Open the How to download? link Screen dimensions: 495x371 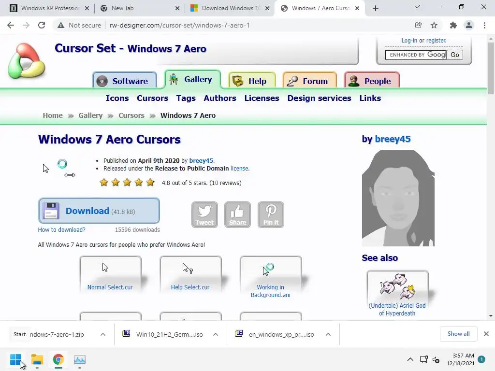pyautogui.click(x=61, y=229)
